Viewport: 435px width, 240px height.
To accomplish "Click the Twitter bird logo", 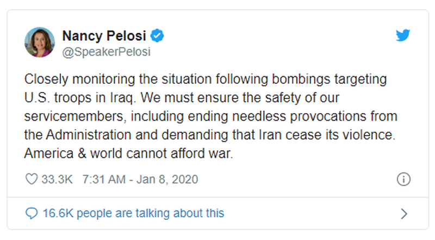I will pos(402,36).
